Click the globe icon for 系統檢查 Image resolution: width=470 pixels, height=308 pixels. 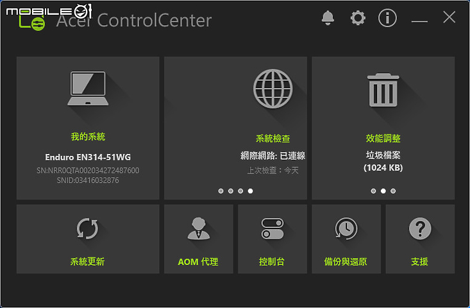click(x=273, y=89)
